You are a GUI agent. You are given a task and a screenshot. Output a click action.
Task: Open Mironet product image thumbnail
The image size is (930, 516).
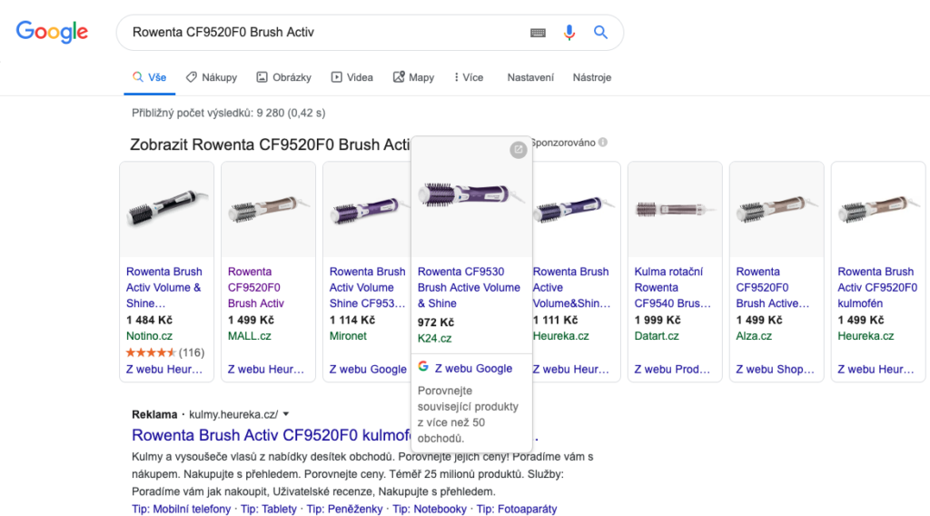tap(367, 209)
